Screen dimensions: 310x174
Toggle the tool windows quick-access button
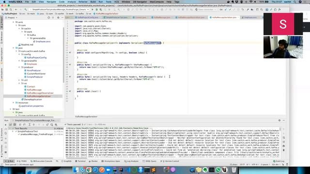point(2,164)
